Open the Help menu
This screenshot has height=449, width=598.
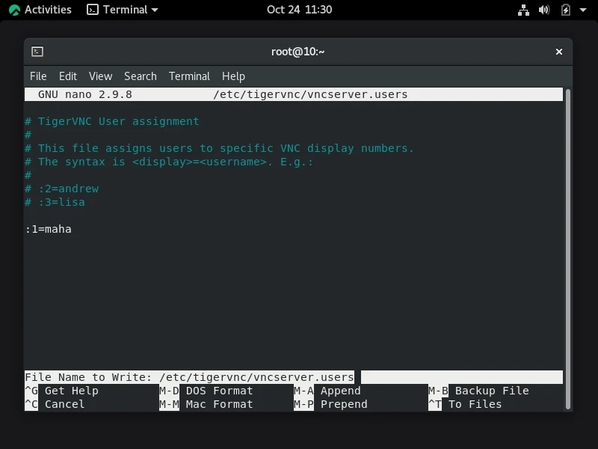tap(233, 76)
